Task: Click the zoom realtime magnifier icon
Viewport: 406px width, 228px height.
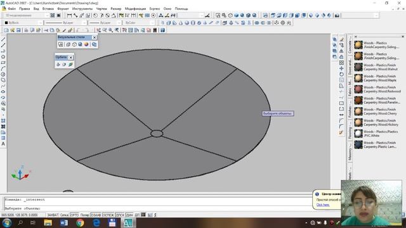Action: tap(105, 30)
